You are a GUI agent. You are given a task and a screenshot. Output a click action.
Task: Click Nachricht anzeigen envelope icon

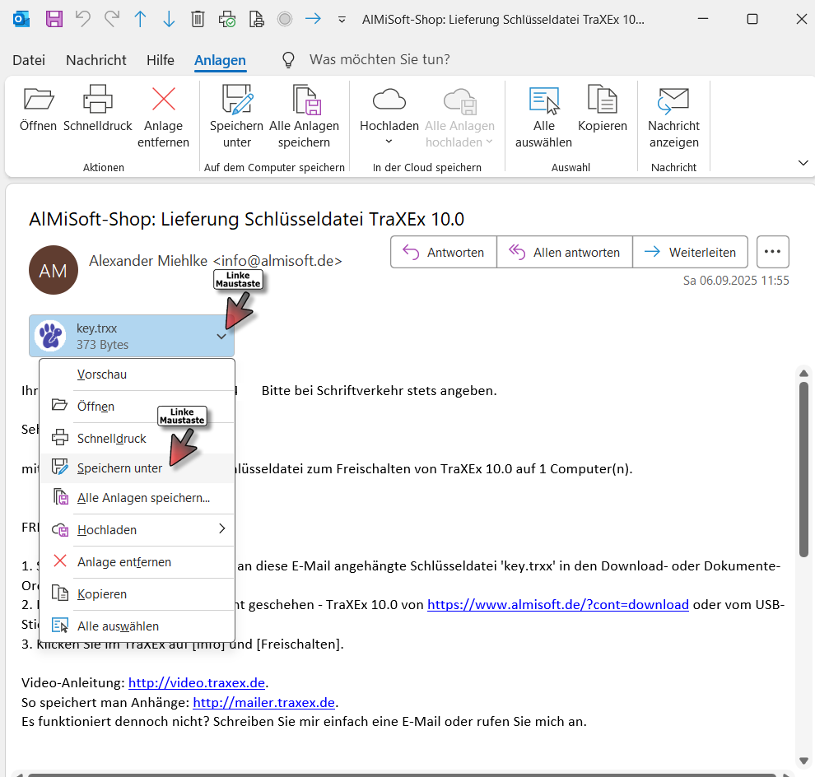673,100
